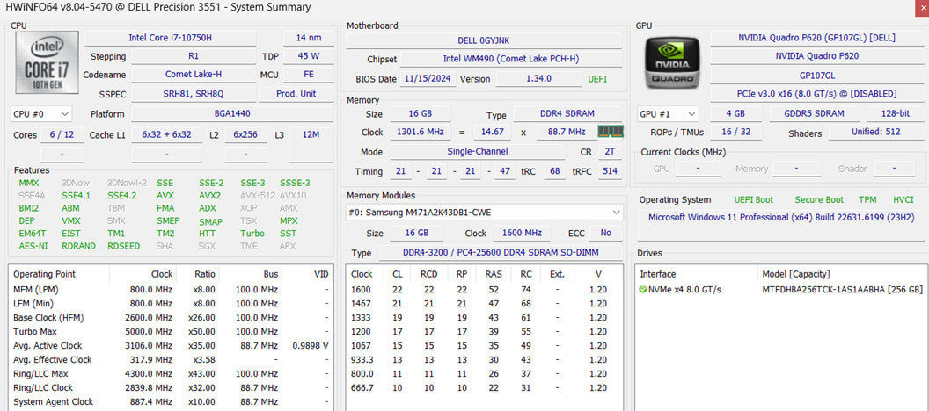
Task: Click the GPU memory size 4 GB
Action: click(x=735, y=113)
